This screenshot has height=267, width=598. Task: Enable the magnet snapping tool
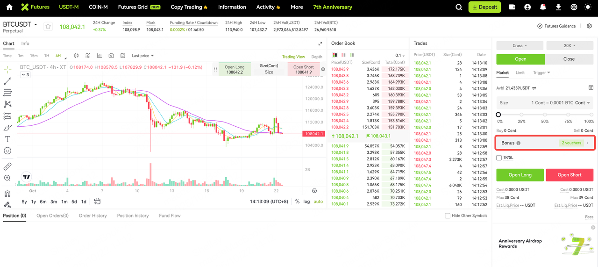tap(7, 194)
